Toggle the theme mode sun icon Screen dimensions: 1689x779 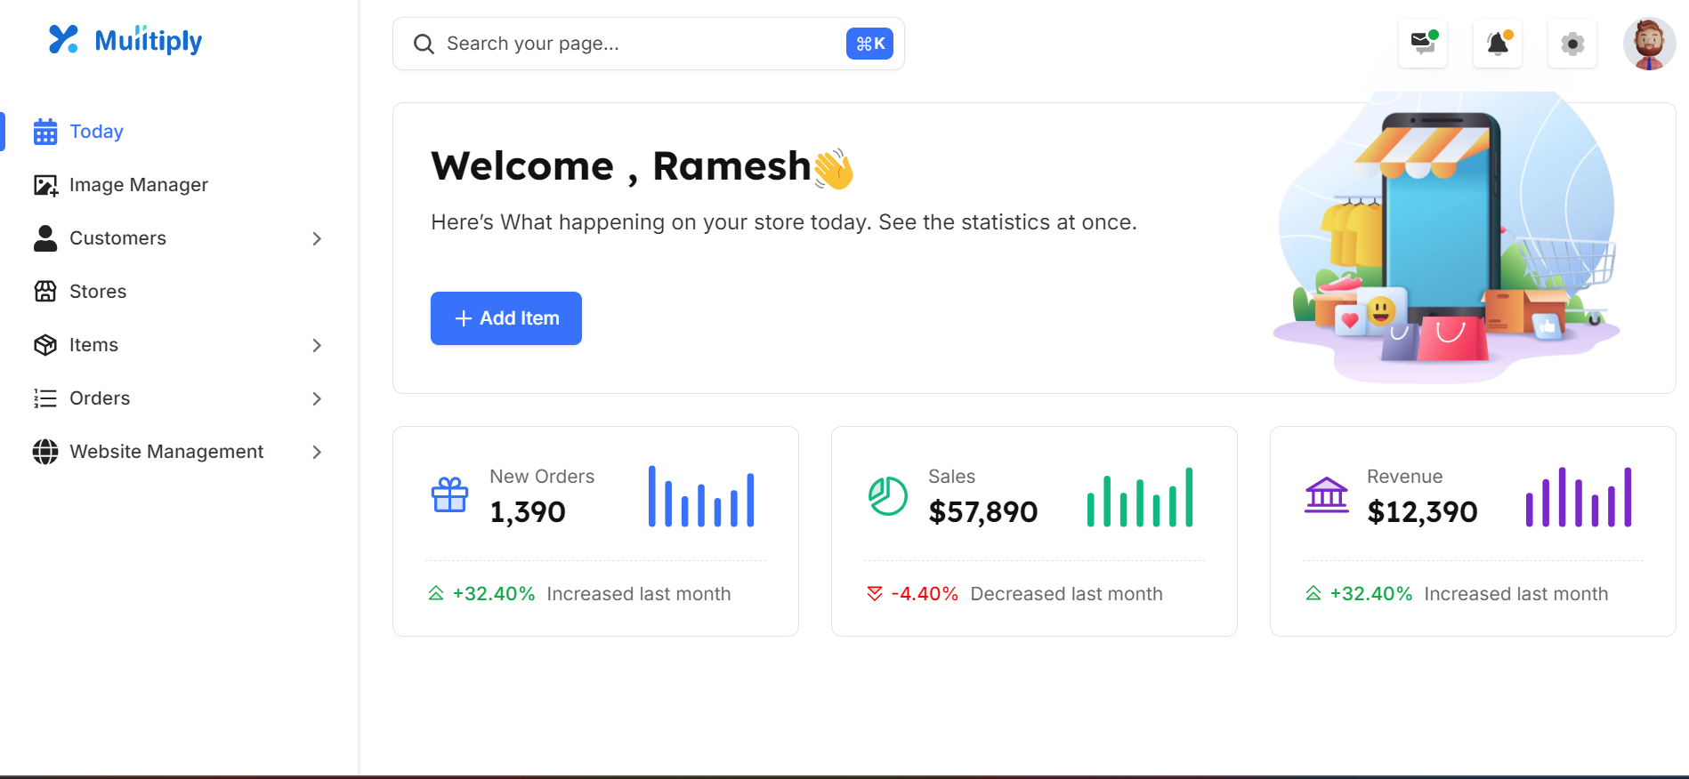pyautogui.click(x=1572, y=44)
